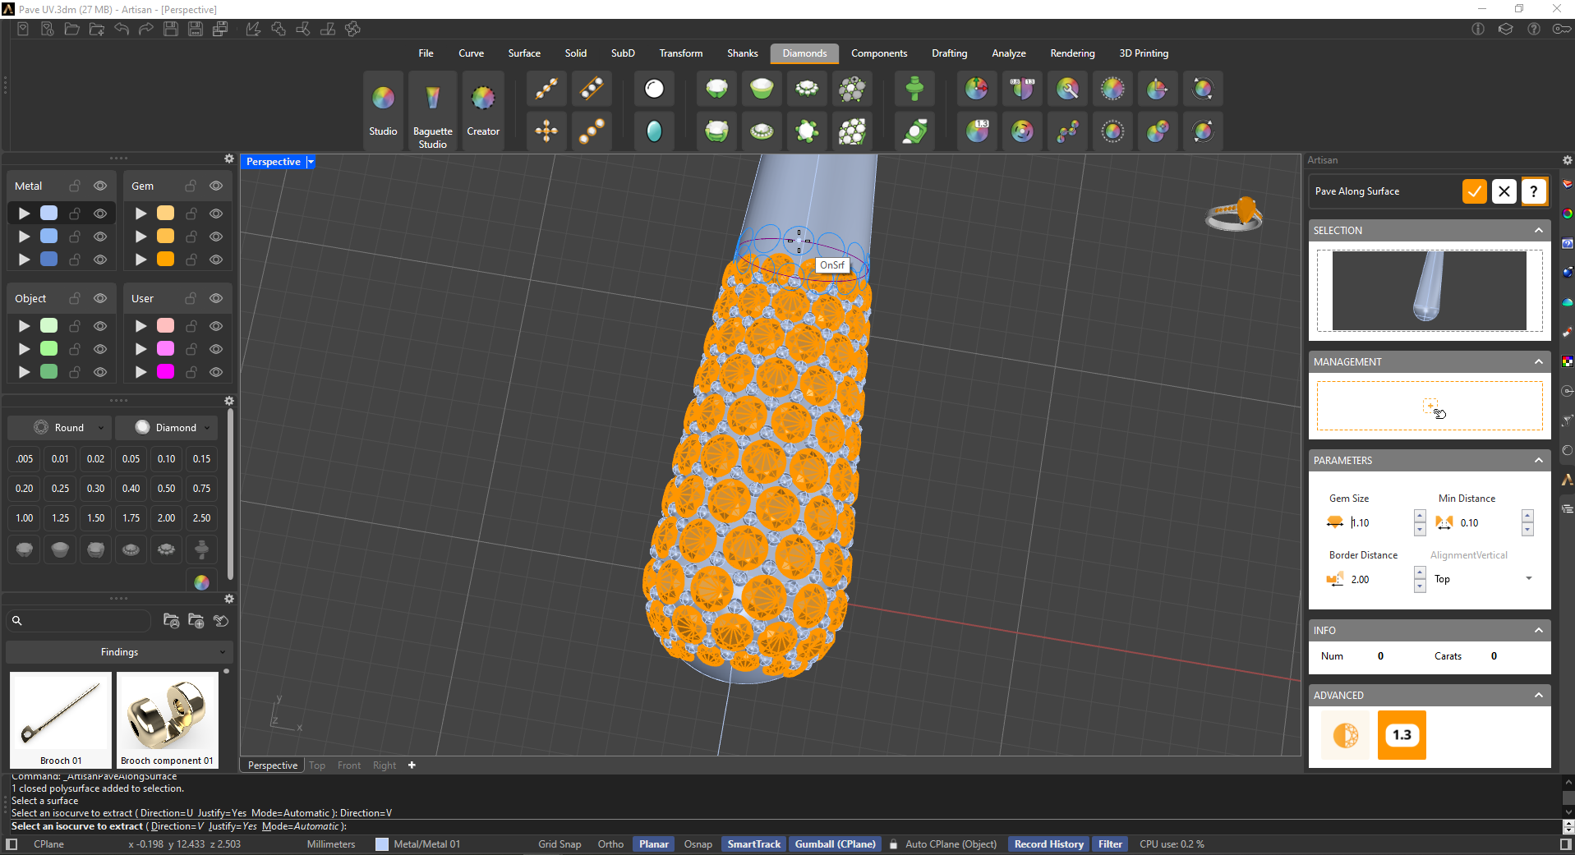Click the Filter button in status bar
The width and height of the screenshot is (1575, 855).
pos(1110,844)
